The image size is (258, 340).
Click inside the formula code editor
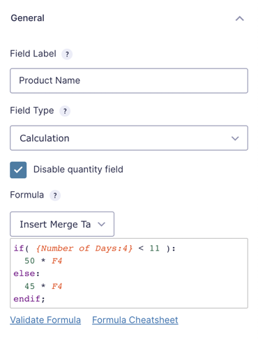click(x=129, y=274)
